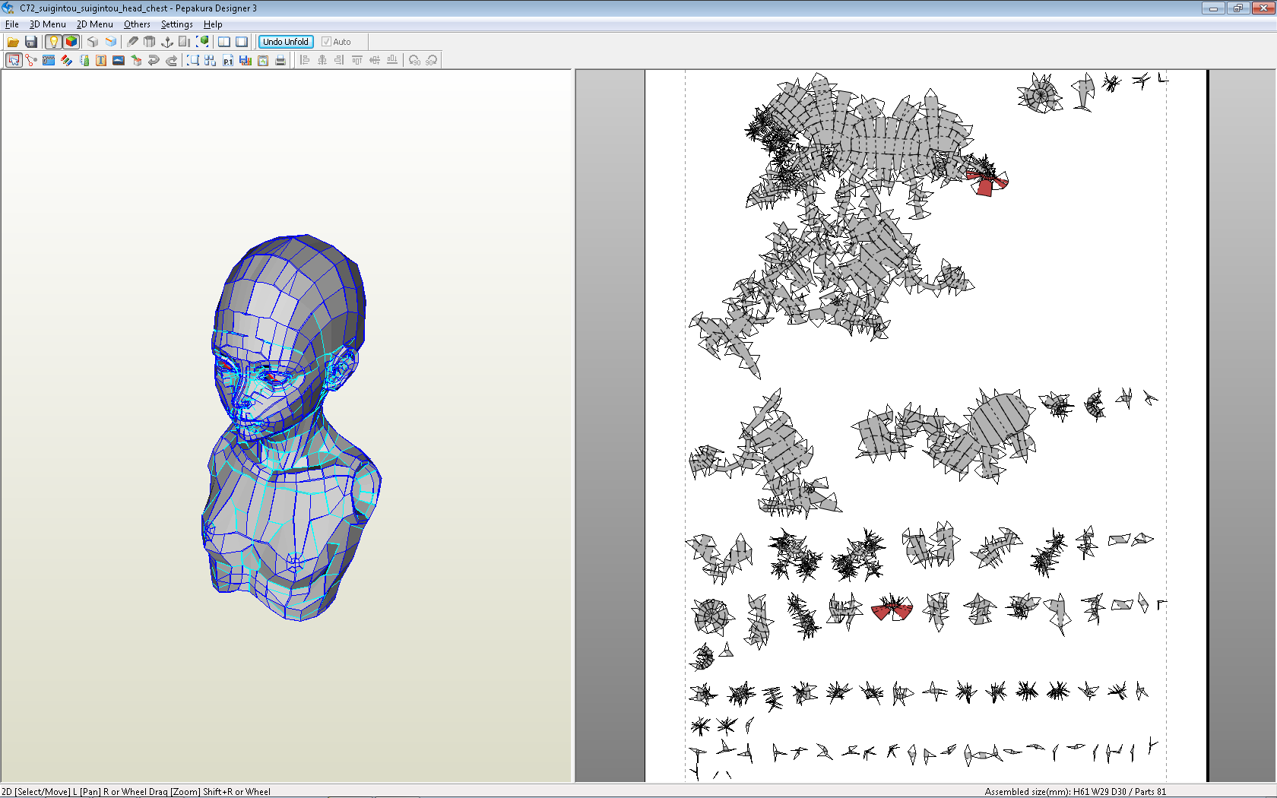Toggle the light bulb lighting button
The height and width of the screenshot is (798, 1277).
coord(53,42)
